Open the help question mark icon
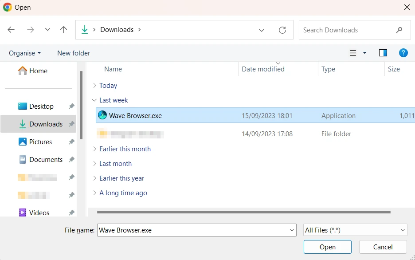The width and height of the screenshot is (415, 260). tap(403, 53)
